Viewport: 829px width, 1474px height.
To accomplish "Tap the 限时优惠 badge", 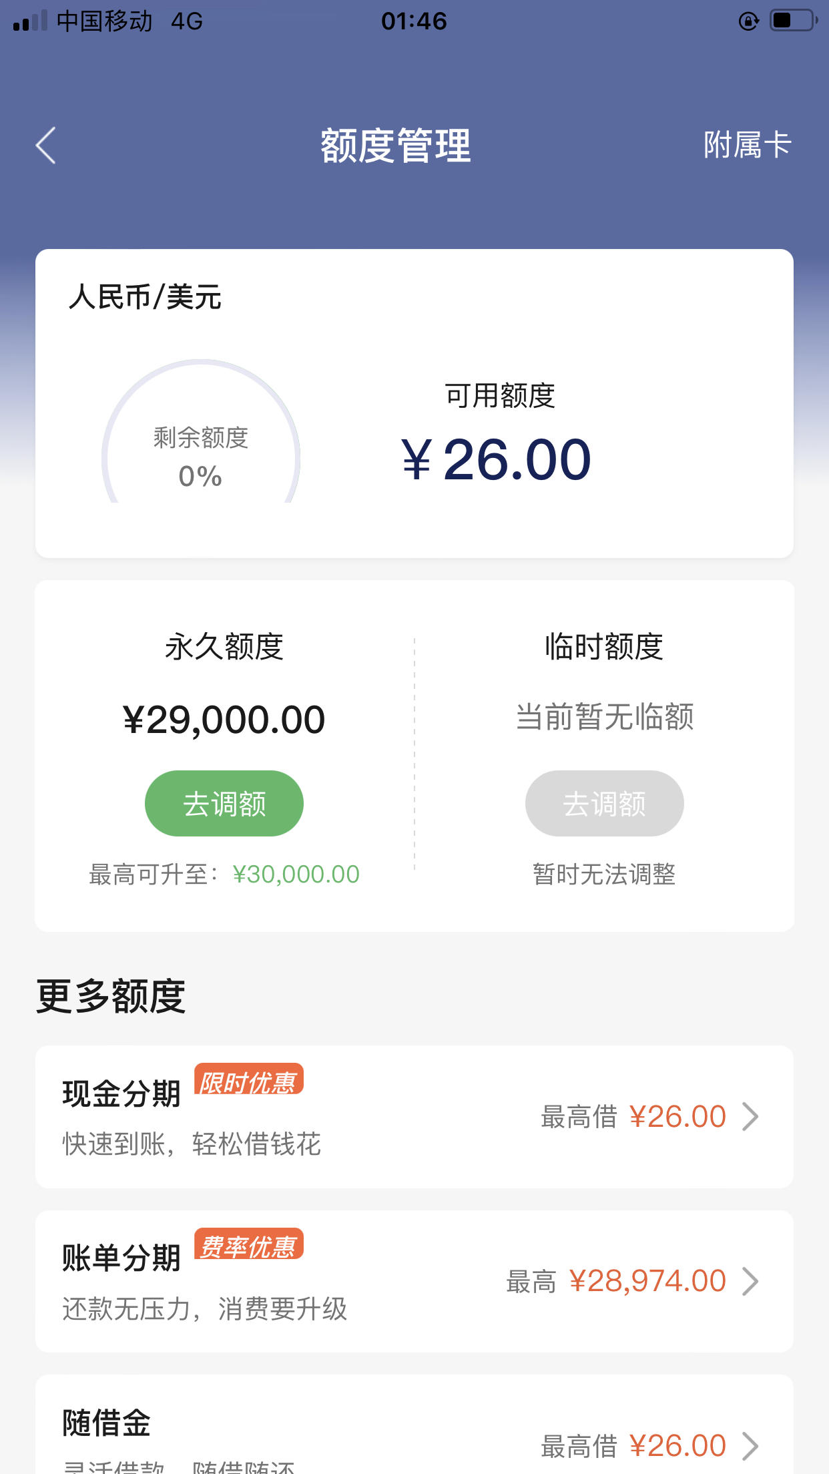I will (x=248, y=1079).
